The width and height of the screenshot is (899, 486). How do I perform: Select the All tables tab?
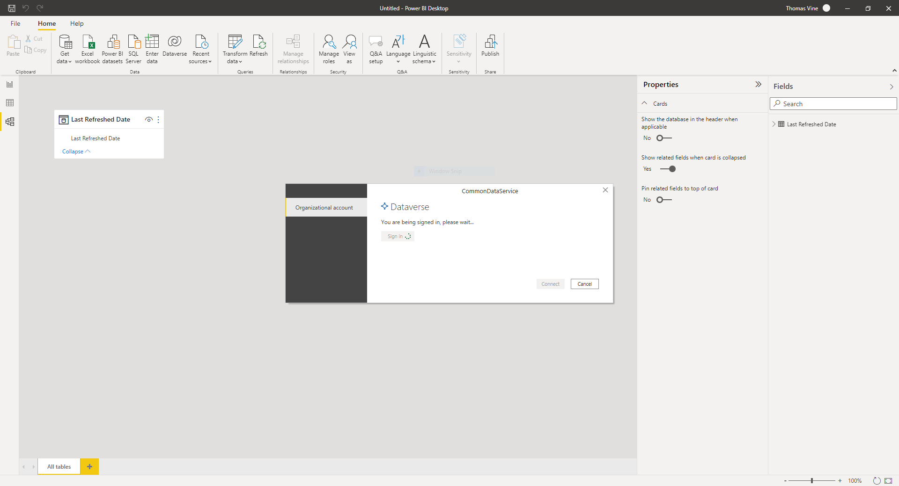pyautogui.click(x=59, y=467)
